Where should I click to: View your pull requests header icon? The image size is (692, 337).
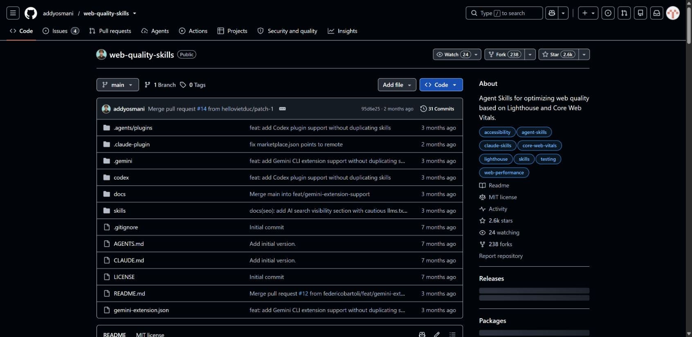pos(624,13)
